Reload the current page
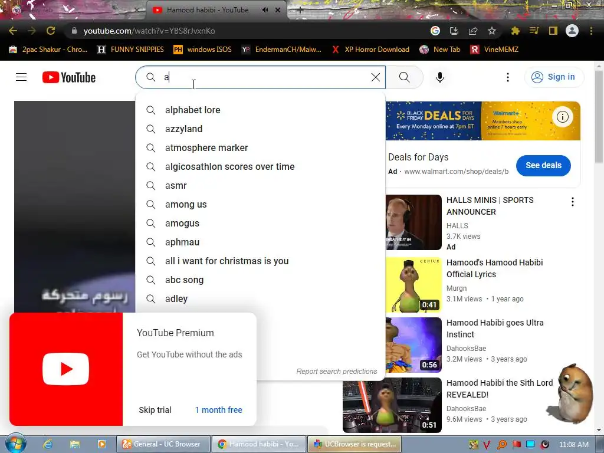The width and height of the screenshot is (604, 453). [51, 31]
